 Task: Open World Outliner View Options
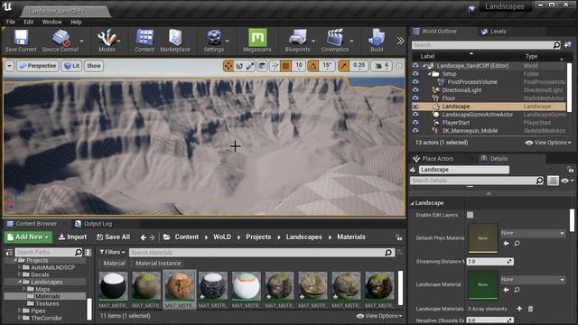click(548, 143)
